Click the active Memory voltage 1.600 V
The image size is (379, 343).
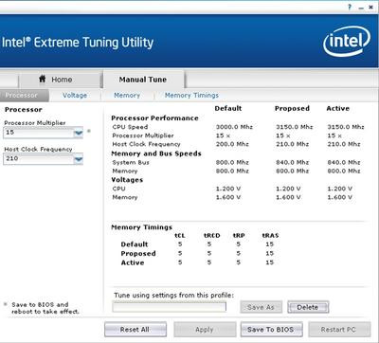339,197
